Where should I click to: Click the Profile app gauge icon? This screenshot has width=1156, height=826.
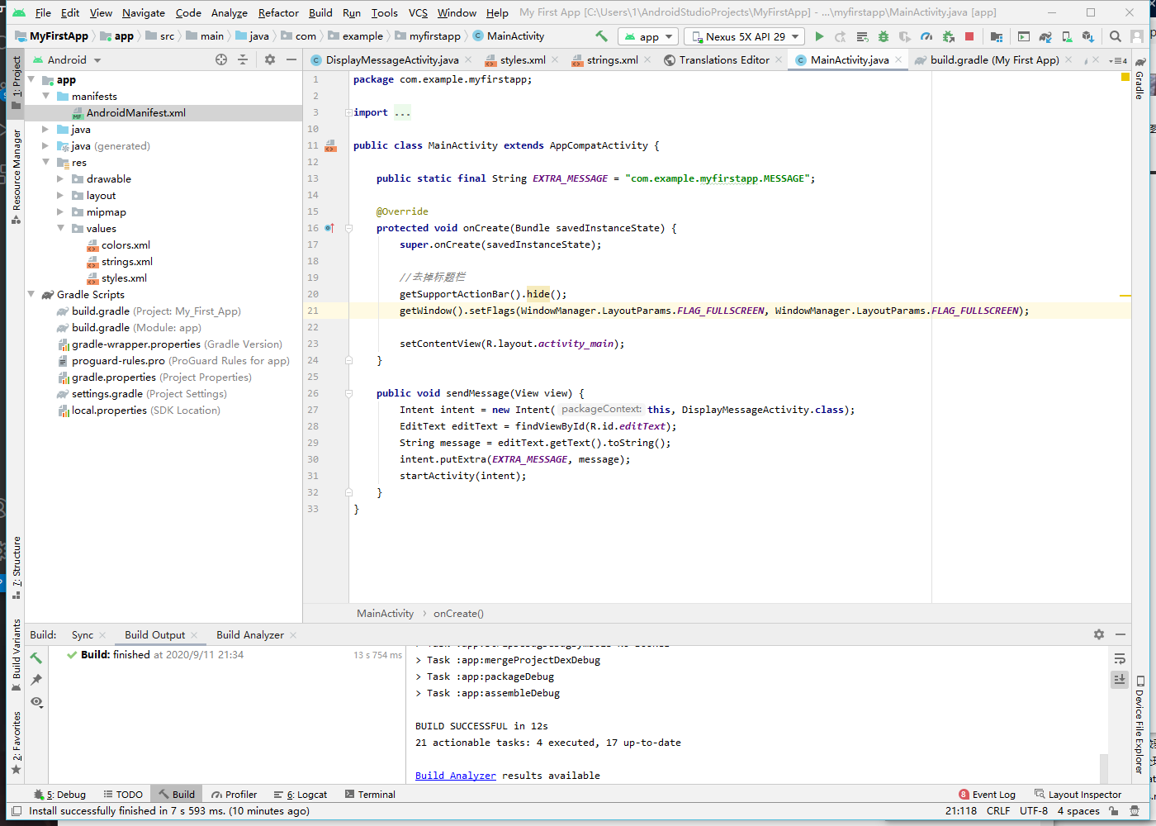tap(926, 36)
